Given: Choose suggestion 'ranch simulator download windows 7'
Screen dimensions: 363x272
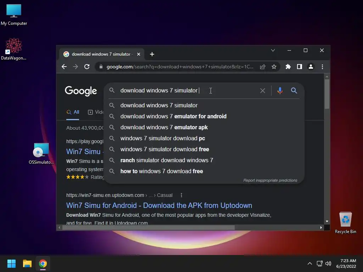Looking at the screenshot, I should pos(204,160).
